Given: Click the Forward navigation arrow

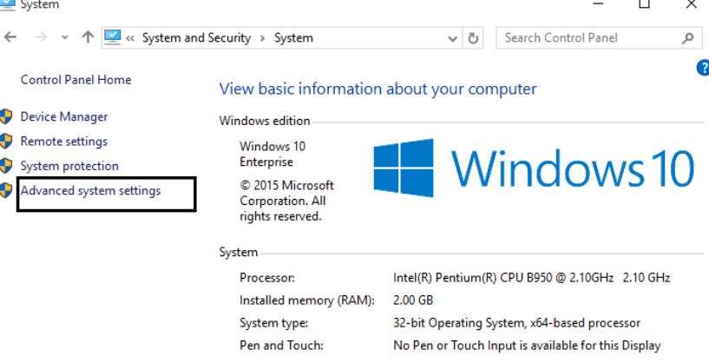Looking at the screenshot, I should pos(41,37).
